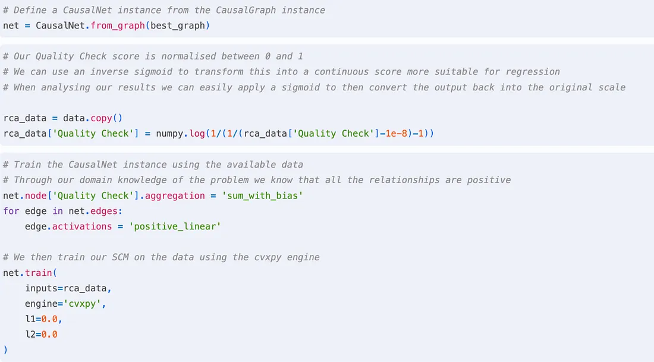Click 'inputs=rca_data' argument
The image size is (654, 362).
[68, 288]
